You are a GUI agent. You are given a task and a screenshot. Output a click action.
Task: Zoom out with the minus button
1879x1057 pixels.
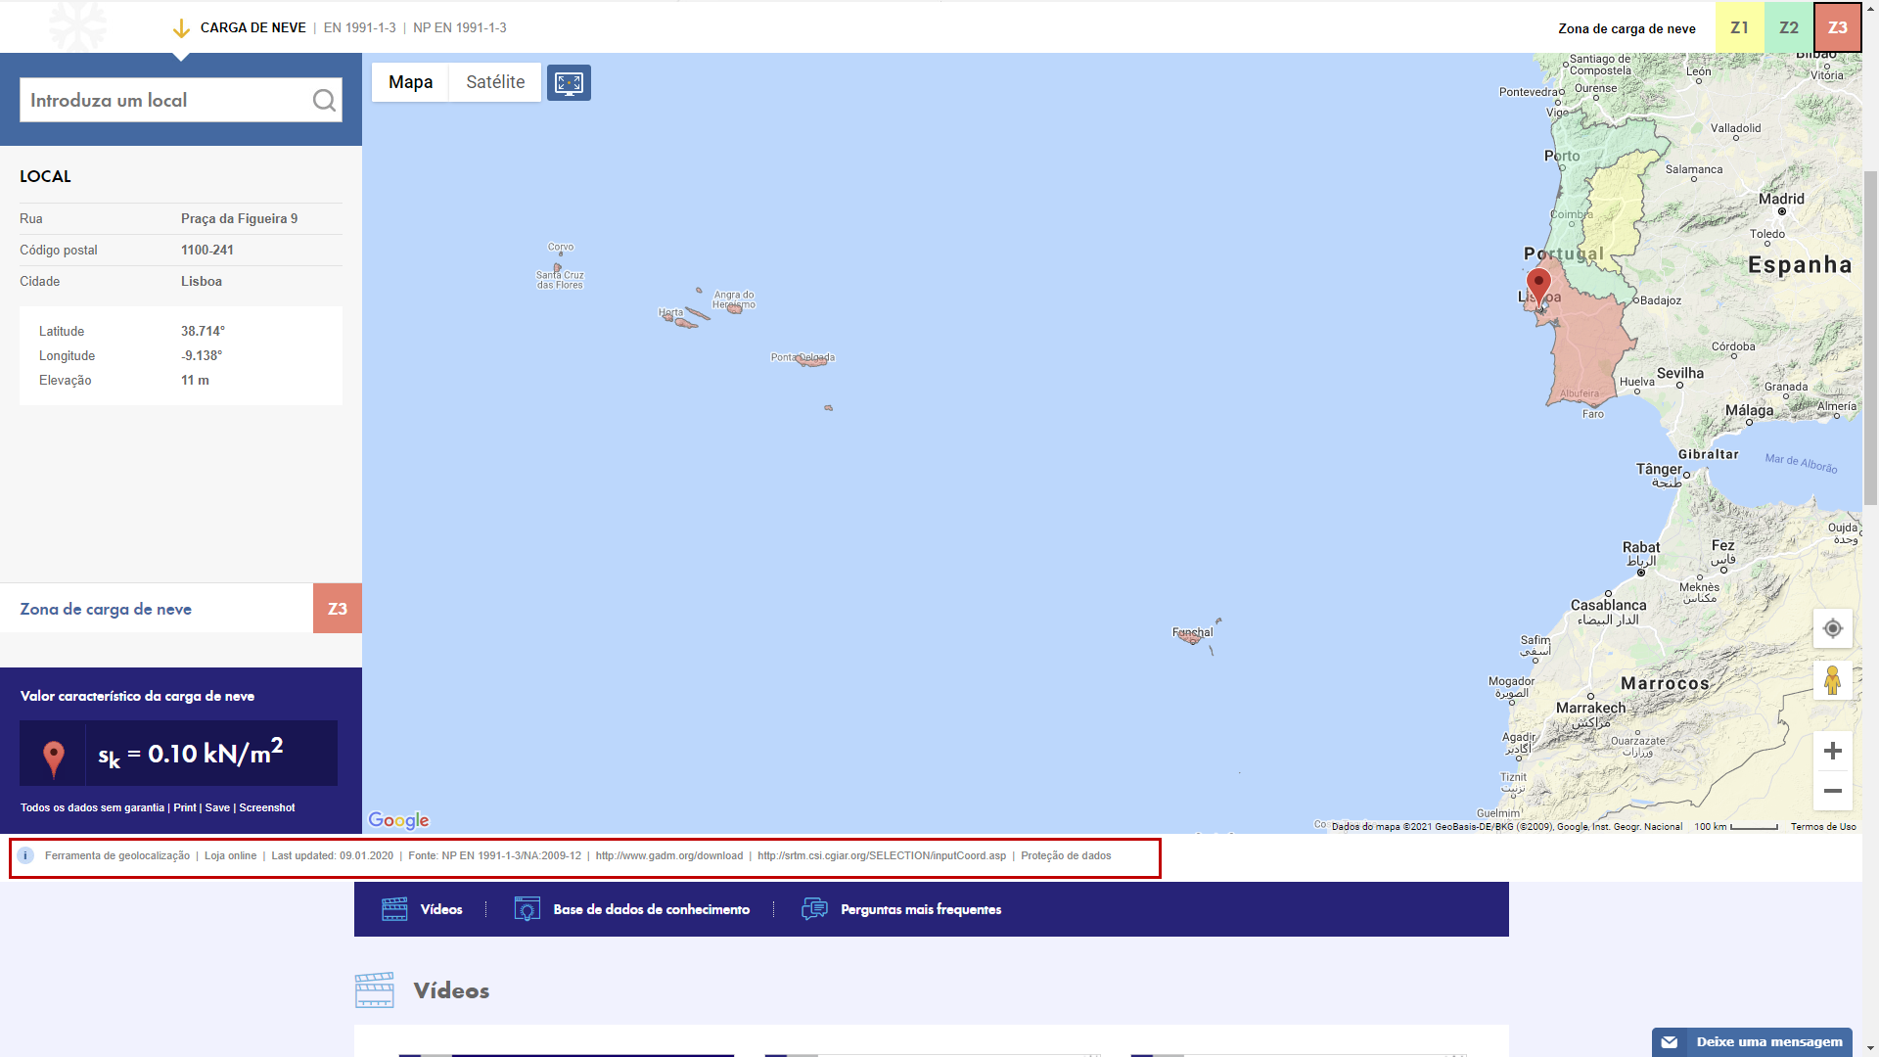click(x=1832, y=791)
